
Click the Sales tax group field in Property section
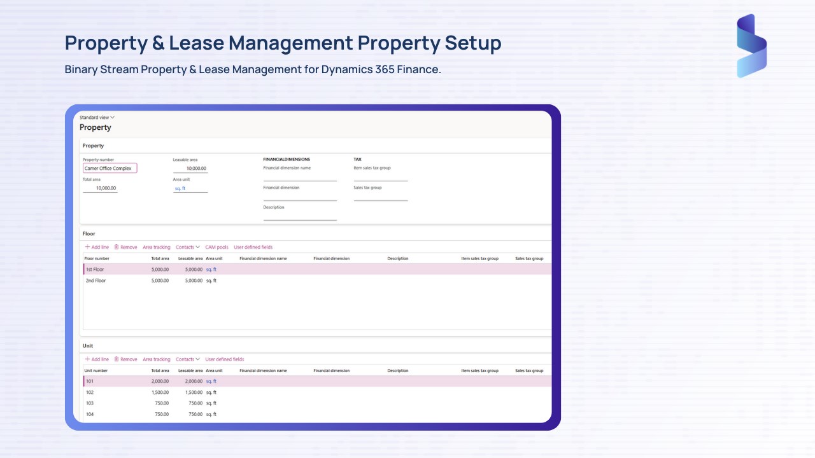pos(381,197)
